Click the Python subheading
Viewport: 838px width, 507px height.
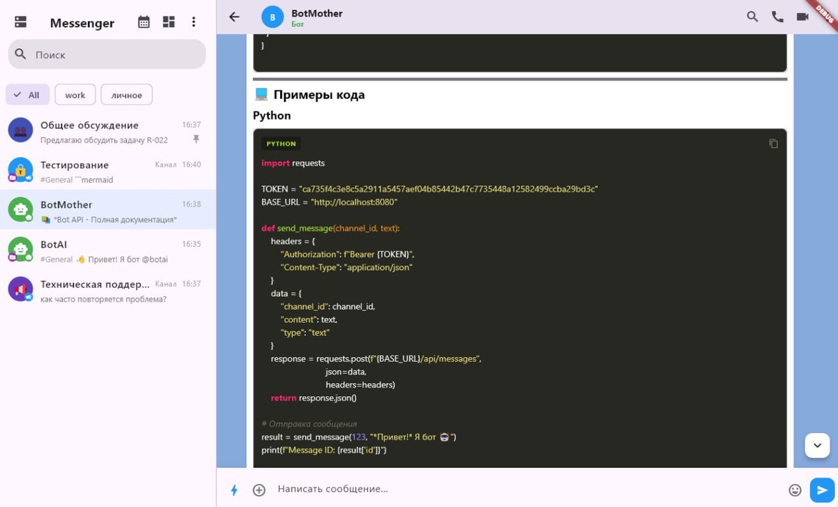(272, 116)
